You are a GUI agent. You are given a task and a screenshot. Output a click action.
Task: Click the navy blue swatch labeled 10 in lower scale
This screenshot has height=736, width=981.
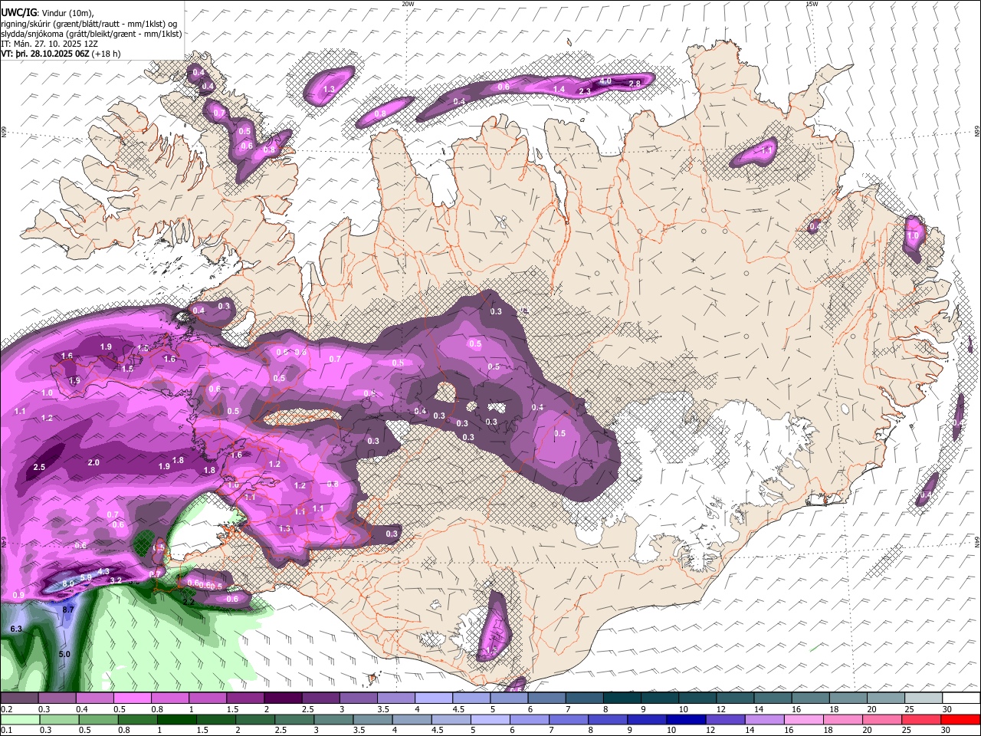(x=684, y=719)
